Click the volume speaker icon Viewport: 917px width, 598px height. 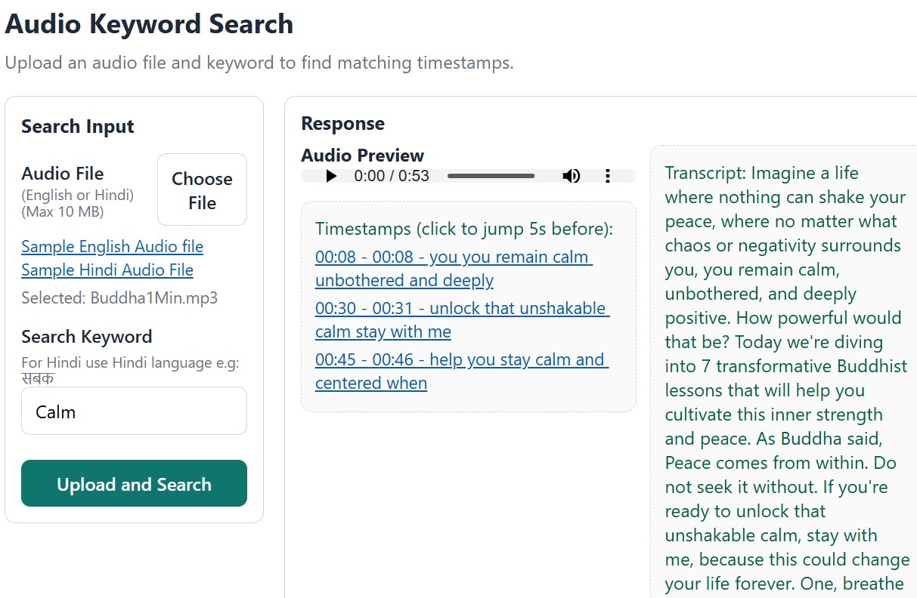[x=572, y=175]
